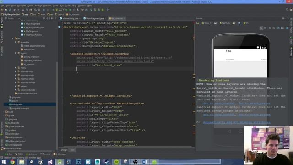Click the Help question mark icon

(x=108, y=10)
